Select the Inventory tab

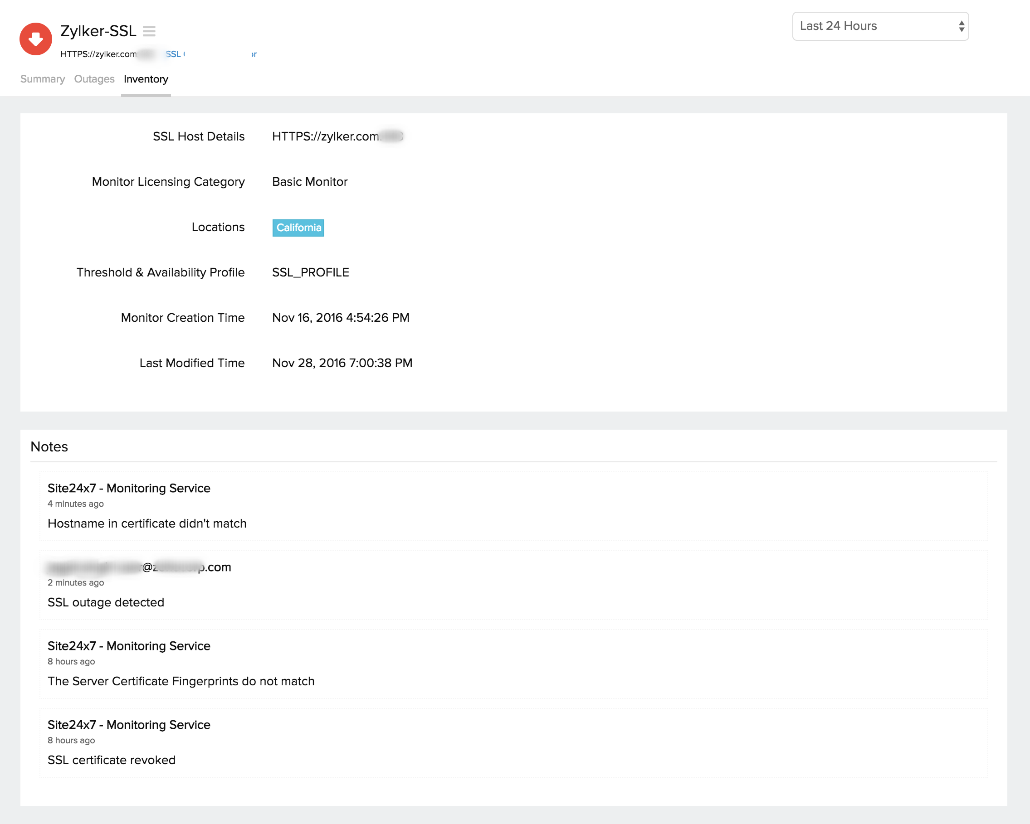(146, 79)
